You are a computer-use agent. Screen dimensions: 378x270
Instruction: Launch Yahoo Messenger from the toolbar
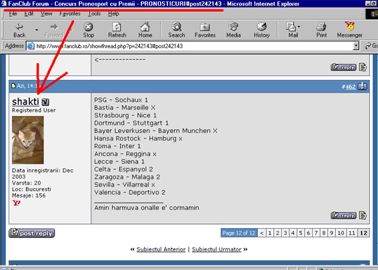tap(349, 31)
